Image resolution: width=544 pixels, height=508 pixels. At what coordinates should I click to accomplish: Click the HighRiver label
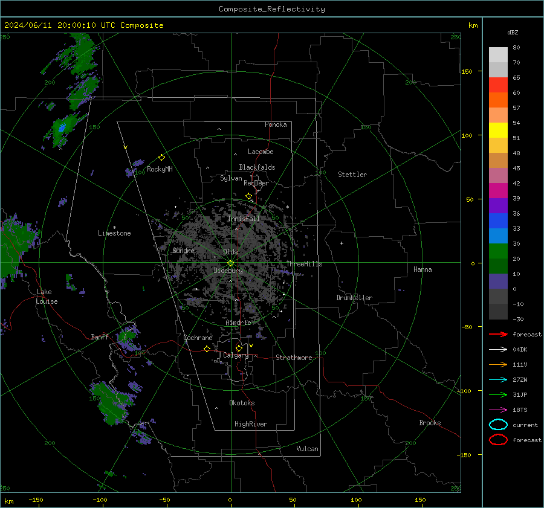coord(251,424)
